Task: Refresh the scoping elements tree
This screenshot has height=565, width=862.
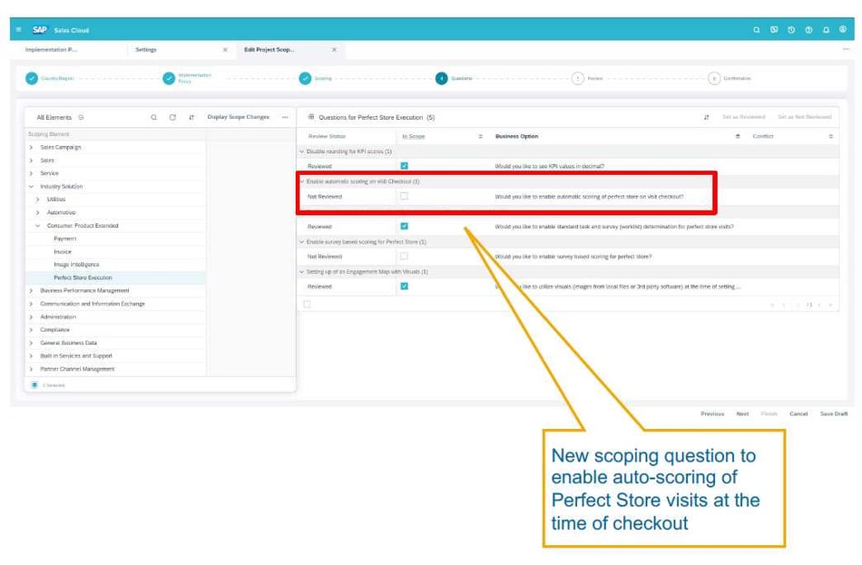Action: point(172,117)
